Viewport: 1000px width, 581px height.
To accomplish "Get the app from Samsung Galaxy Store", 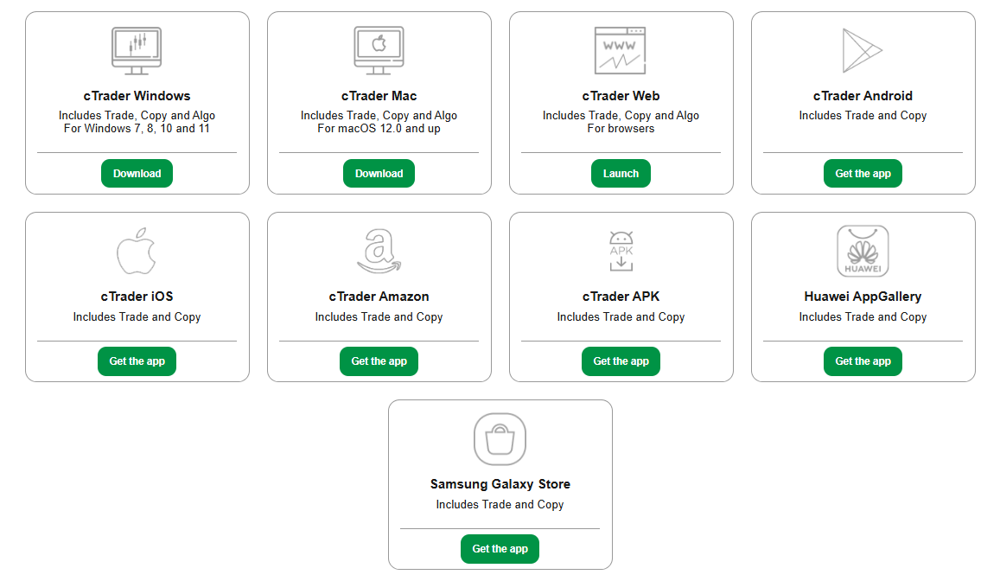I will click(x=500, y=548).
